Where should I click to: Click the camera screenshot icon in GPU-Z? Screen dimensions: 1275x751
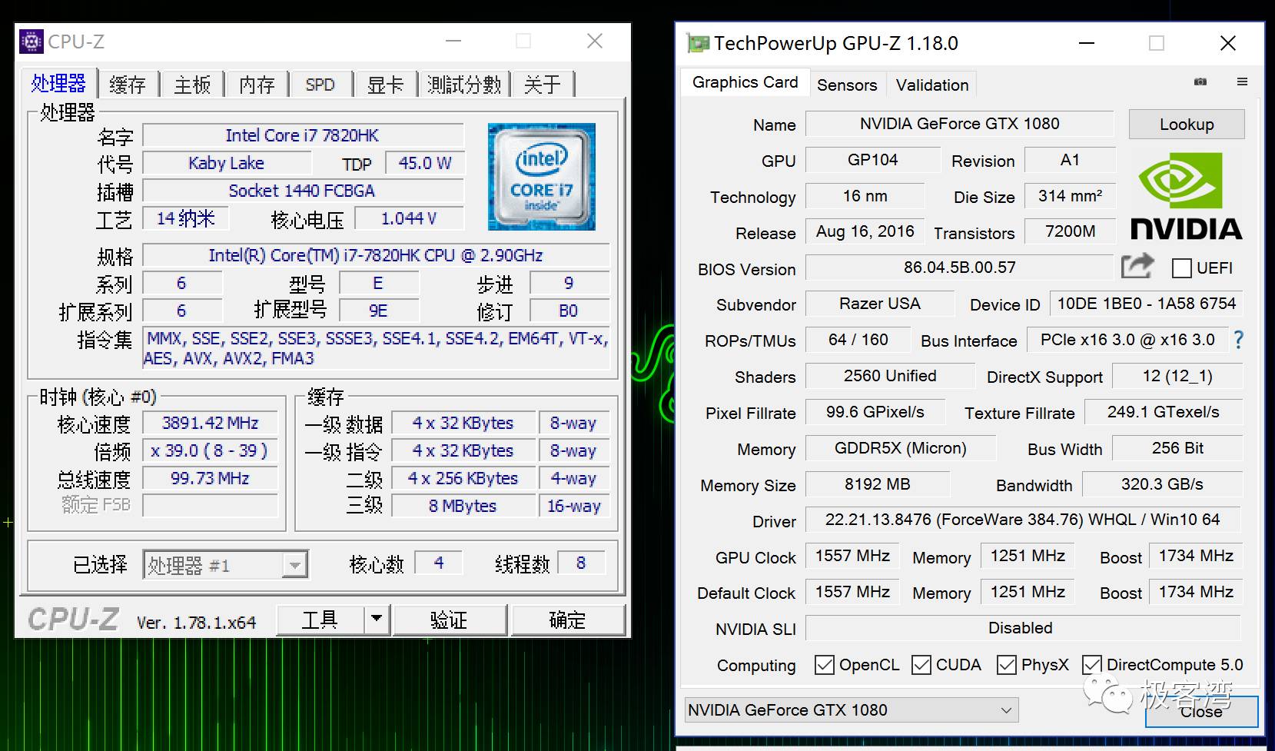coord(1201,82)
